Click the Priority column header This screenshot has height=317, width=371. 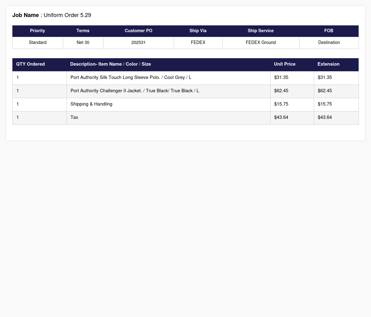(38, 31)
